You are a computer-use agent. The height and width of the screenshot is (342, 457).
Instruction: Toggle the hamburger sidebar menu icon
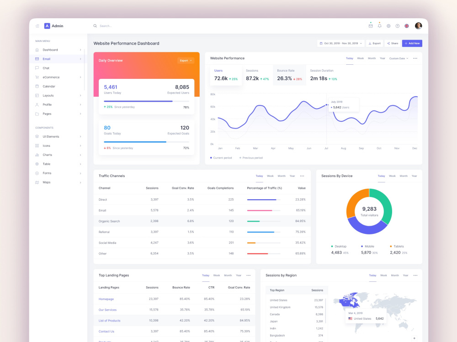[37, 26]
